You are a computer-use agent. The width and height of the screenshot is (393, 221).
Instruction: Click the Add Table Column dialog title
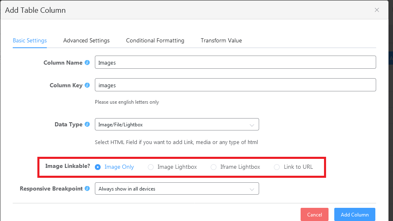point(35,10)
